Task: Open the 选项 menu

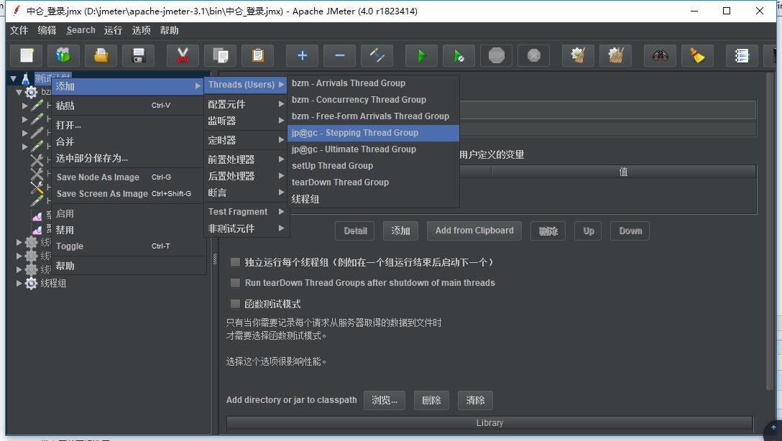Action: tap(141, 30)
